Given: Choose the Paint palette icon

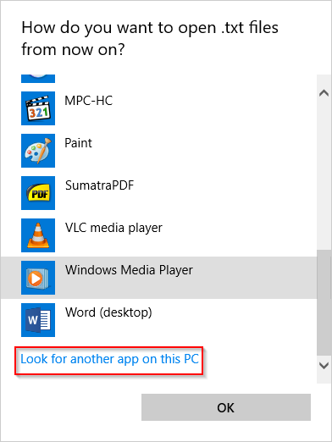Looking at the screenshot, I should pyautogui.click(x=38, y=151).
